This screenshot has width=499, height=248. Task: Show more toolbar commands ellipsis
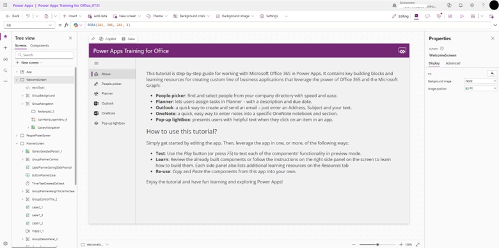pyautogui.click(x=286, y=16)
